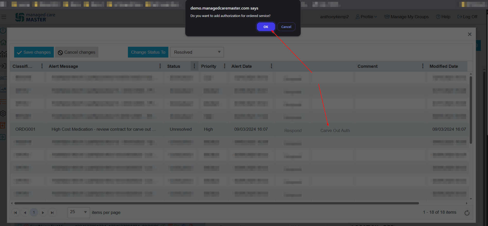Open the Classification column menu dots
488x226 pixels.
tap(42, 66)
